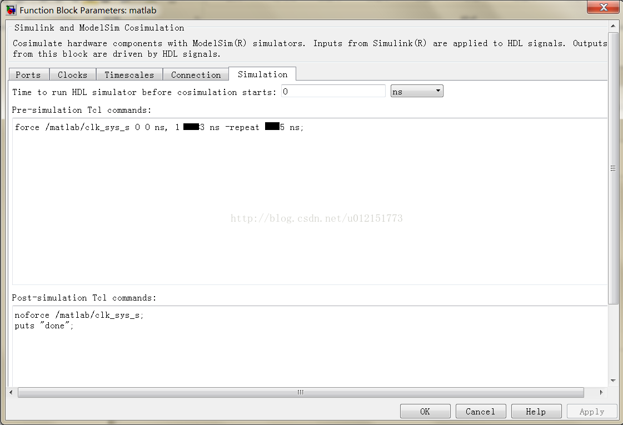623x425 pixels.
Task: Open Help for this block
Action: [x=536, y=411]
